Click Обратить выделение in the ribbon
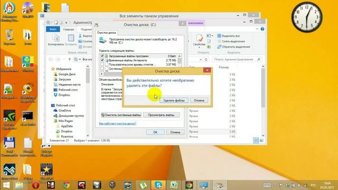This screenshot has width=338, height=190. [234, 46]
